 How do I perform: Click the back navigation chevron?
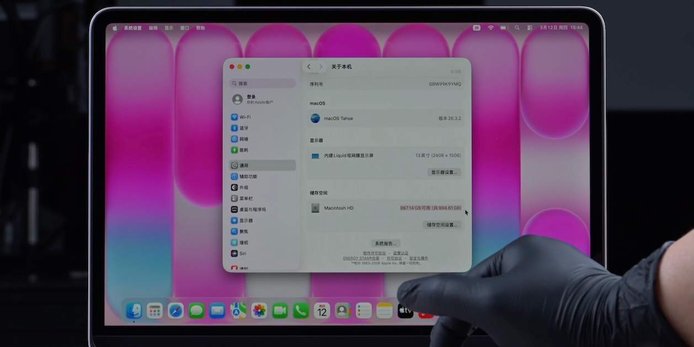308,66
